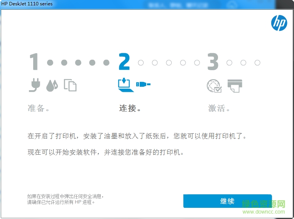The height and width of the screenshot is (219, 294).
Task: Click the printer icon under step 3
Action: coord(235,86)
